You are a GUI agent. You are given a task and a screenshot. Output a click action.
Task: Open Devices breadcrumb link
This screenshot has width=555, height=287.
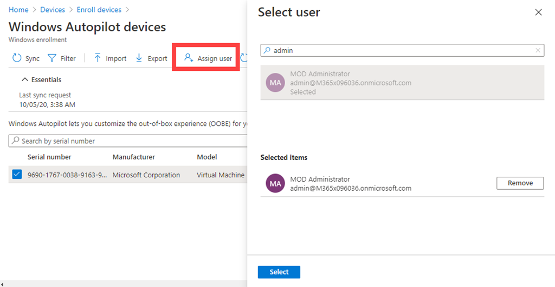pos(53,10)
